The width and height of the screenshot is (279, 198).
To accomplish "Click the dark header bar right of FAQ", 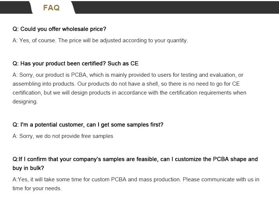I will 176,7.
